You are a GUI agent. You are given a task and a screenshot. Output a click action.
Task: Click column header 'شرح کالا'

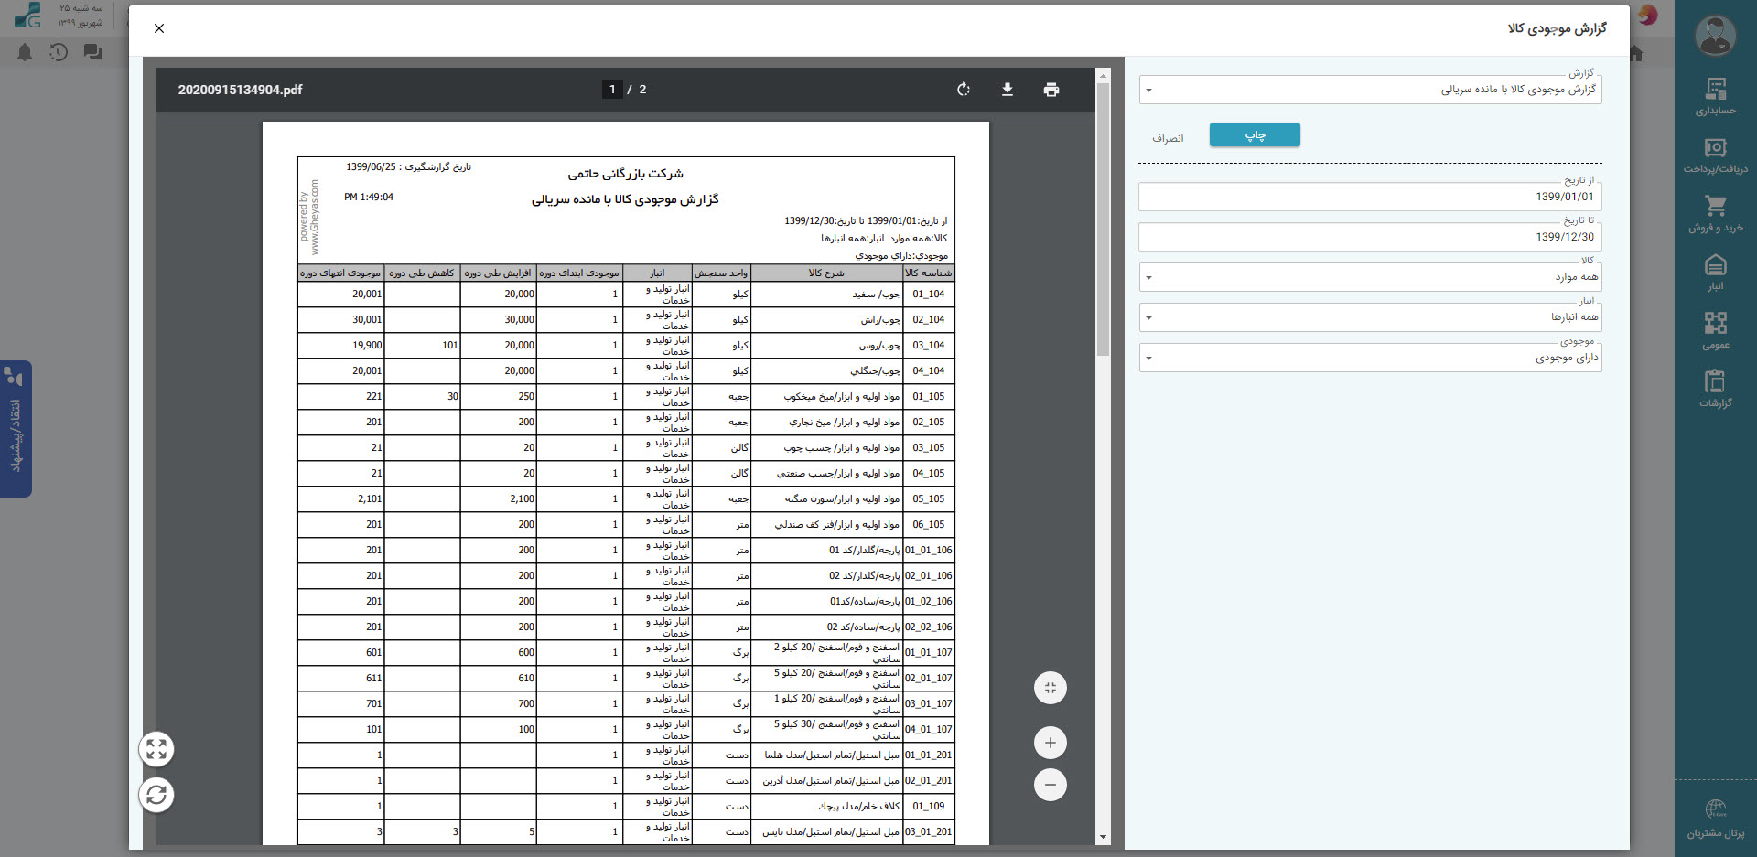tap(826, 273)
